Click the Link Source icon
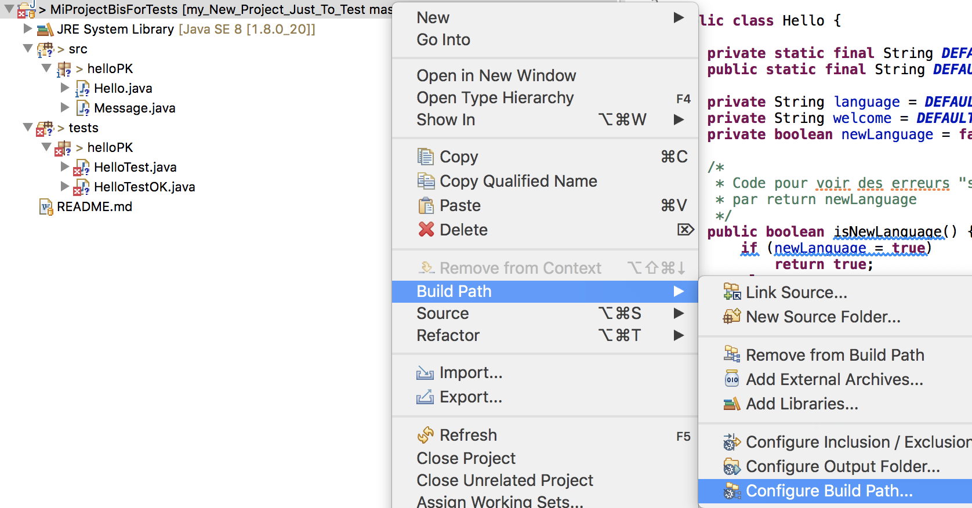972x508 pixels. pyautogui.click(x=732, y=292)
